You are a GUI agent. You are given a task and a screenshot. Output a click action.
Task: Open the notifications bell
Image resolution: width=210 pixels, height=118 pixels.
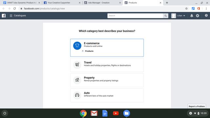pyautogui.click(x=192, y=16)
